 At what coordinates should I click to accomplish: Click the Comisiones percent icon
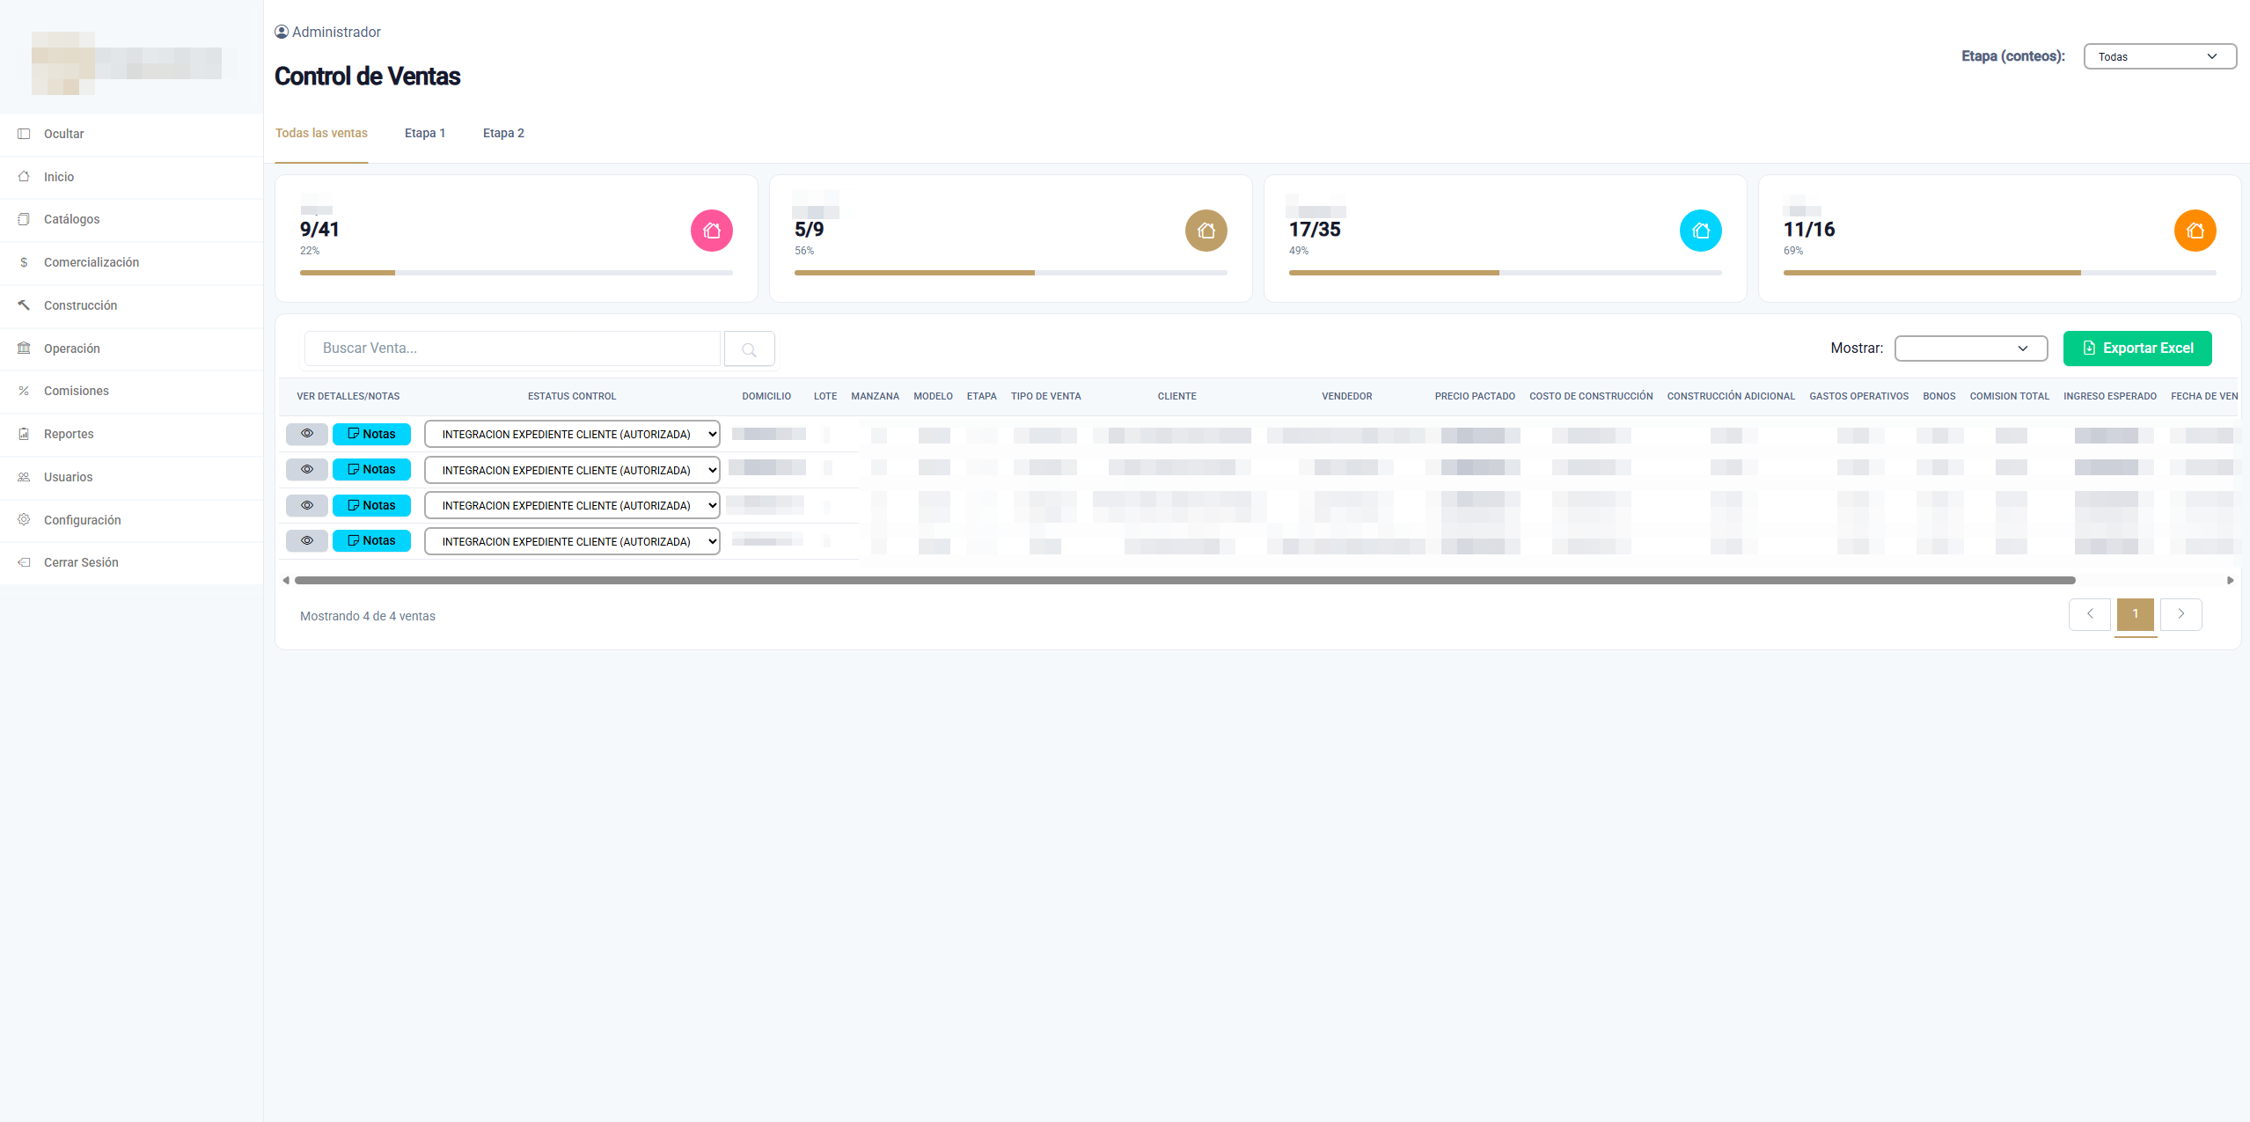(x=24, y=391)
